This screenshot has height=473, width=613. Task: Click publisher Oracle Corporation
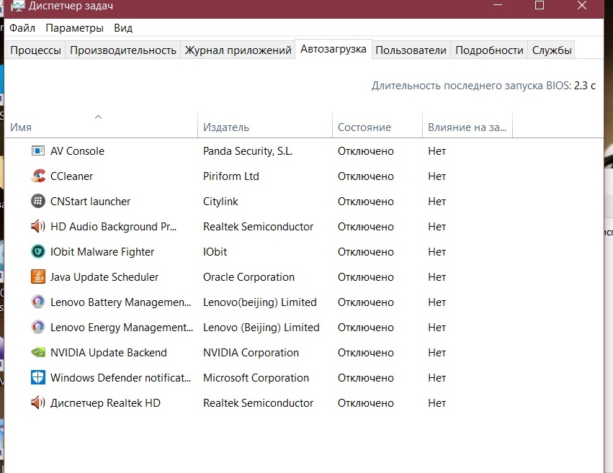tap(249, 277)
